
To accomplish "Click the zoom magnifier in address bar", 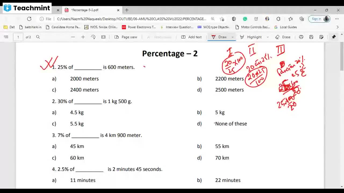I will click(x=213, y=19).
